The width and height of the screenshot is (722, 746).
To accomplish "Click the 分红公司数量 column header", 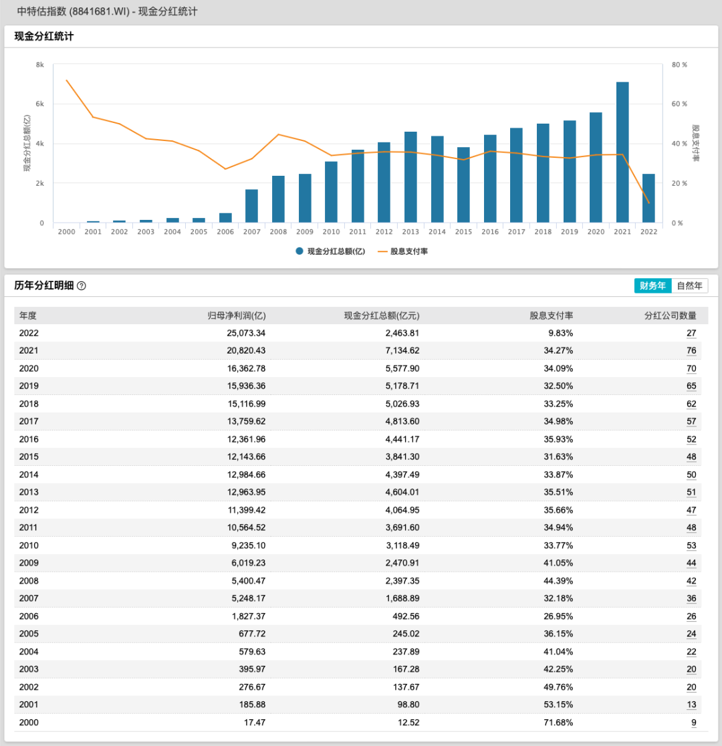I will pos(670,316).
